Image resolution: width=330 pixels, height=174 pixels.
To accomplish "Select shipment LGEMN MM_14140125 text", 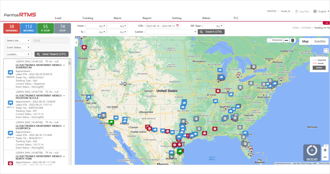I will [x=29, y=62].
